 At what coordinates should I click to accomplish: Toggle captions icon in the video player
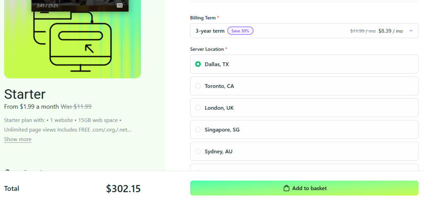(120, 5)
